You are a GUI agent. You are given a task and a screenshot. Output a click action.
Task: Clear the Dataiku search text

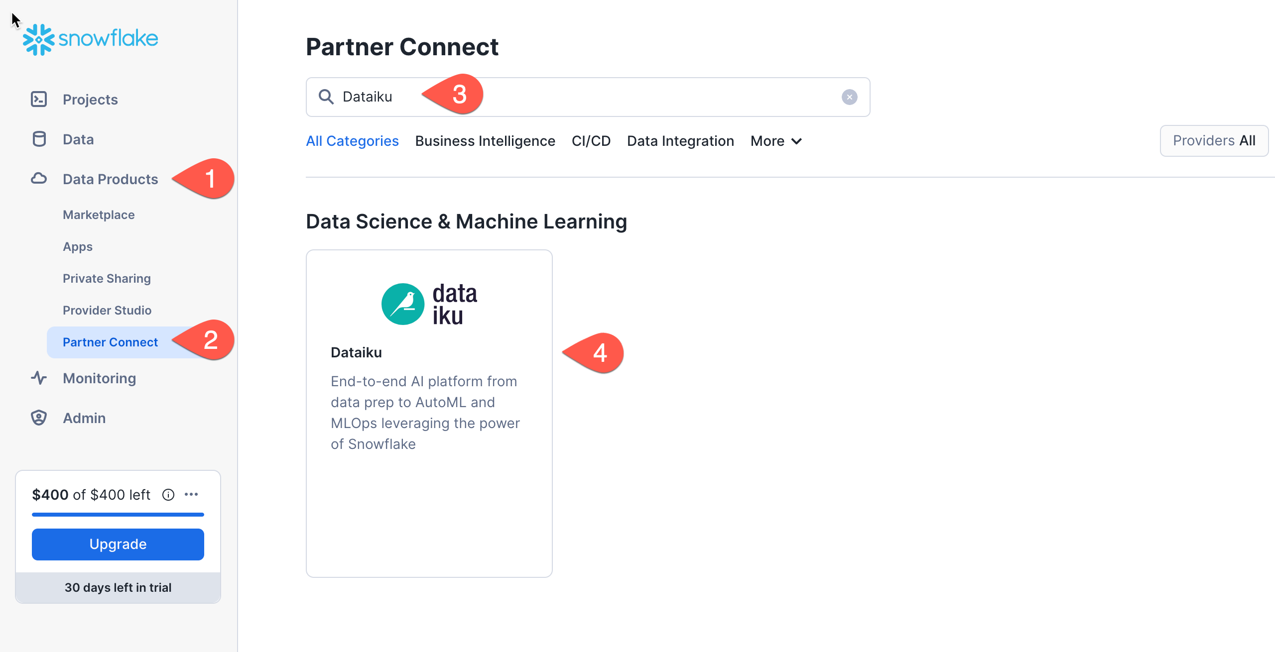[849, 97]
